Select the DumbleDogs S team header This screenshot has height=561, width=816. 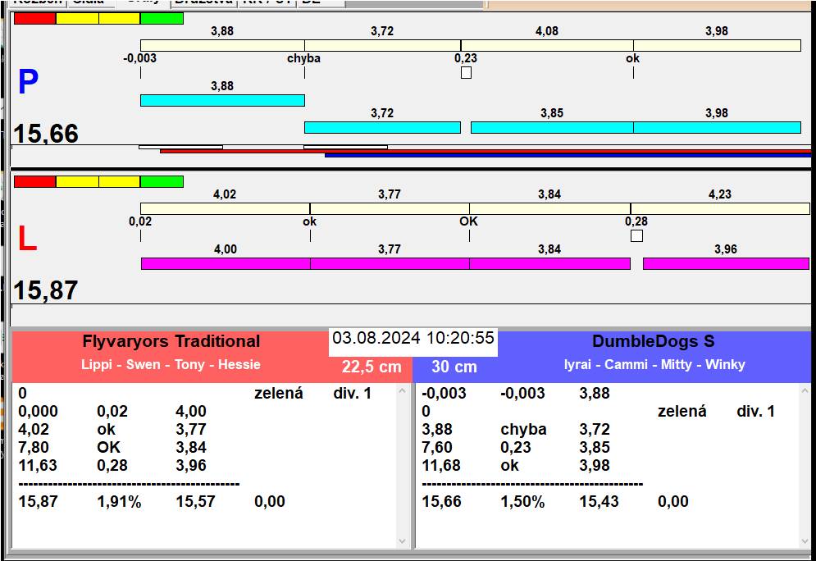coord(654,341)
